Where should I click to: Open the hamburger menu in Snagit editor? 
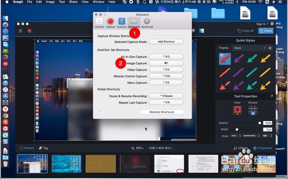coord(20,31)
